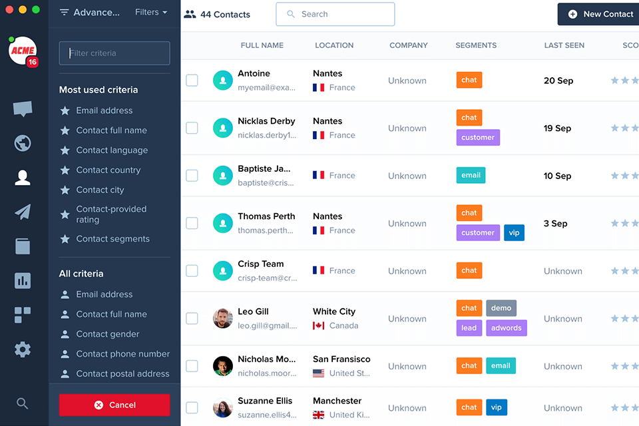Click the New Contact button
Viewport: 639px width, 426px height.
click(x=598, y=14)
